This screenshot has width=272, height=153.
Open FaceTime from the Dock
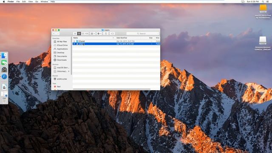[x=4, y=62]
